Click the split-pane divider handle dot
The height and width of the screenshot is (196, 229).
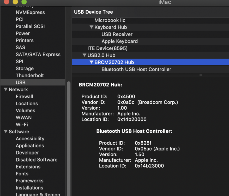(201, 75)
